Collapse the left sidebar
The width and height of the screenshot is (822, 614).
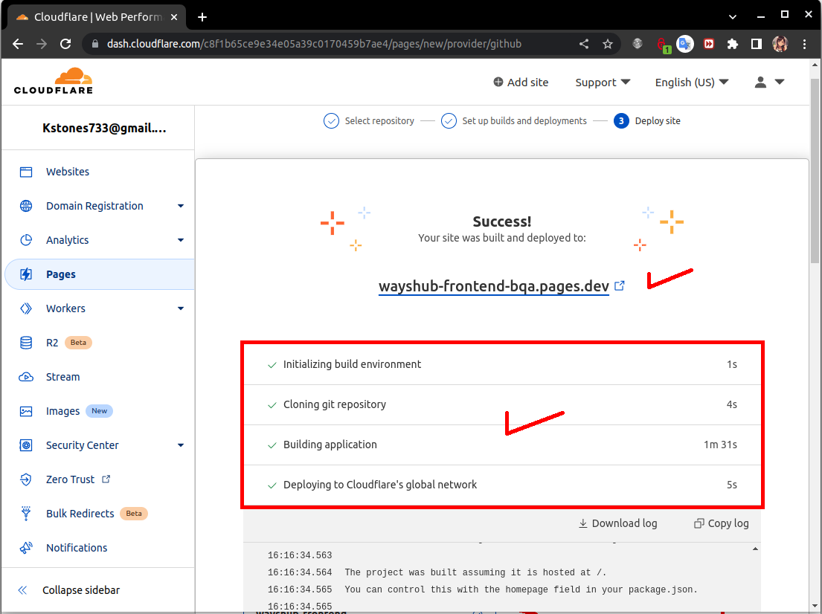82,589
